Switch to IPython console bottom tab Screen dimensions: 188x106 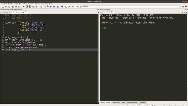106,102
